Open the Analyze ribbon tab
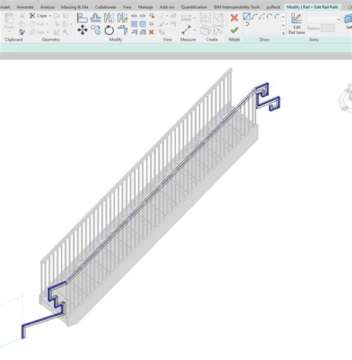This screenshot has width=352, height=360. coord(48,7)
